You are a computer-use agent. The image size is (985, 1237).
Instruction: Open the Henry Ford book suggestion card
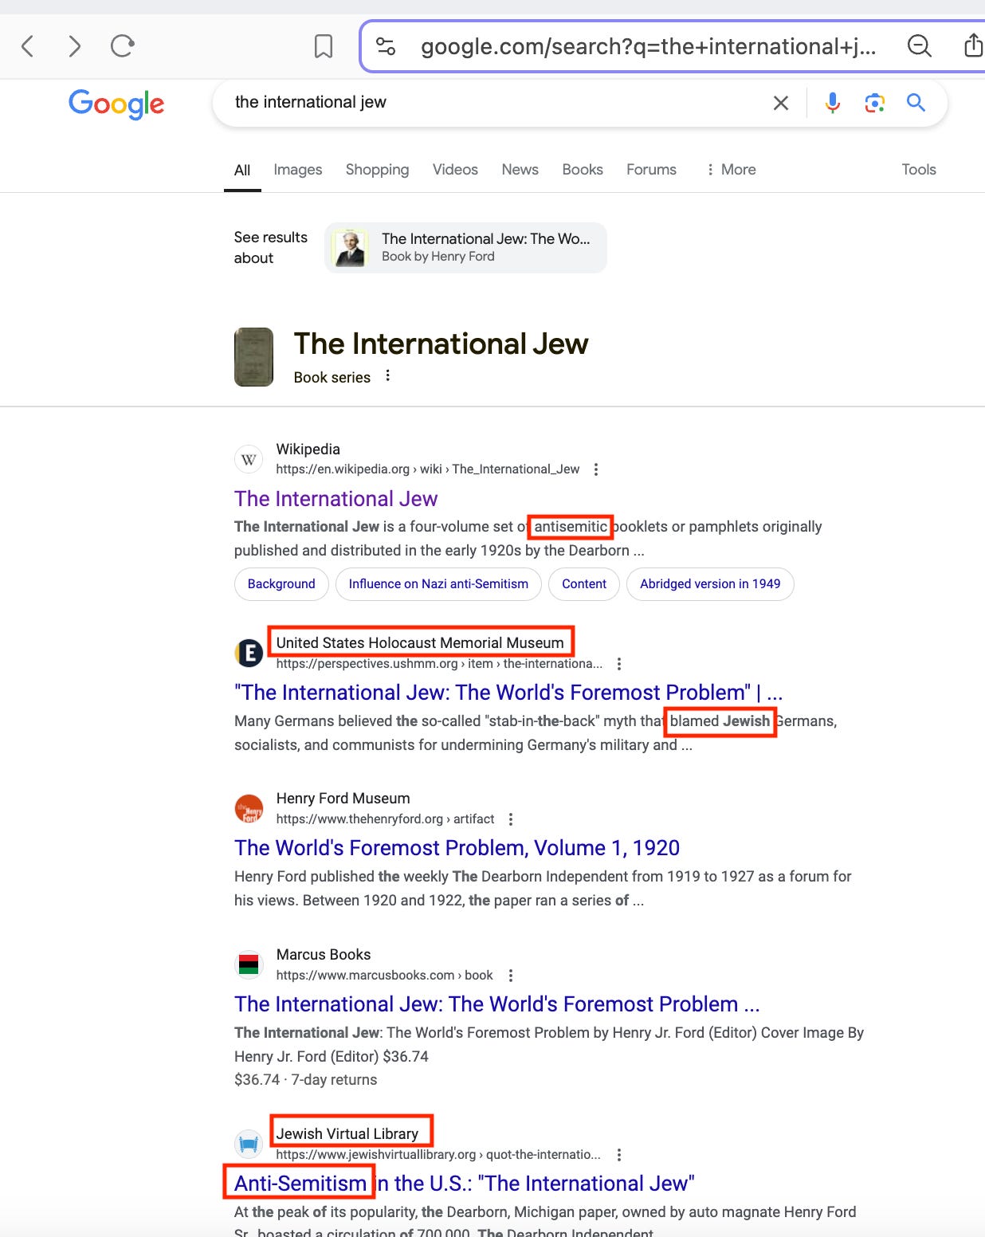[x=465, y=248]
